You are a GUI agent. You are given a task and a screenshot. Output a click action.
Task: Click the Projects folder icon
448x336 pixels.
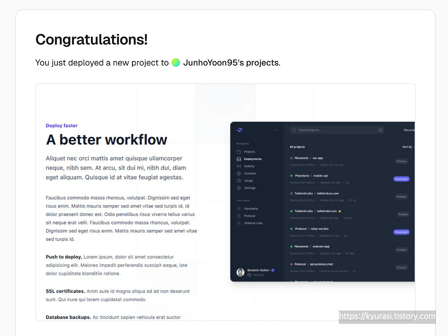coord(239,152)
